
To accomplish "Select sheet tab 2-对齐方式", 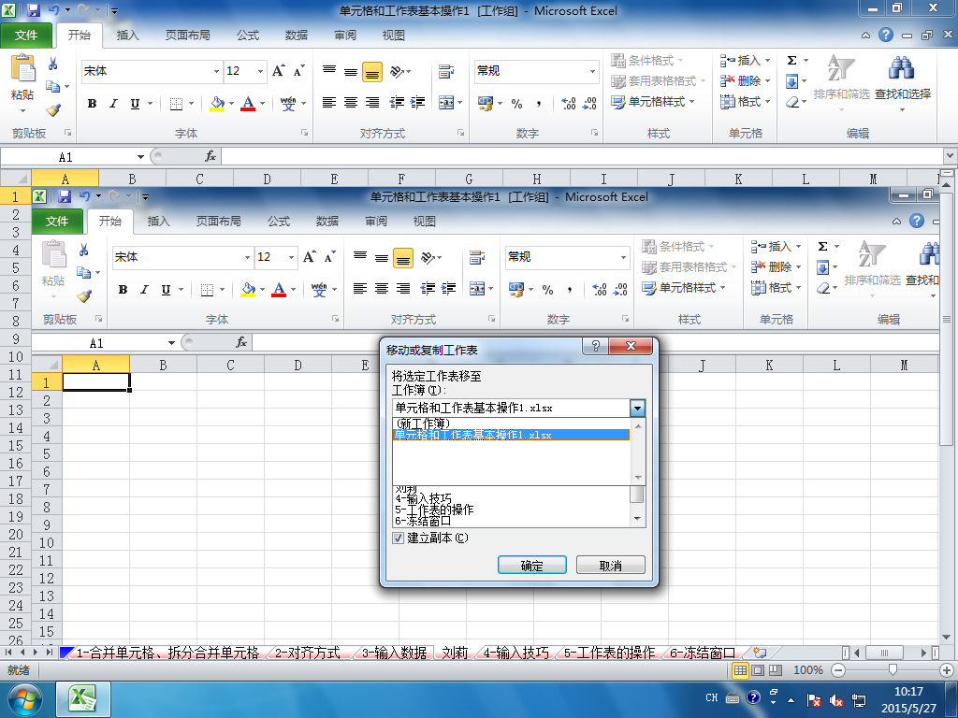I will (308, 653).
